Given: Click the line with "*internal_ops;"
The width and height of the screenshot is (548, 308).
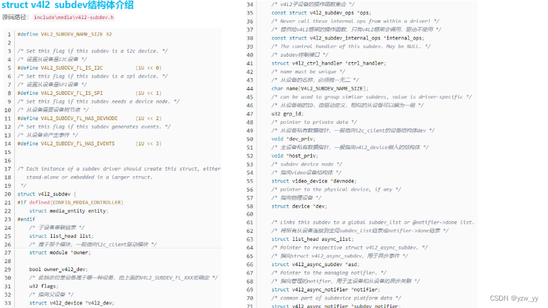Looking at the screenshot, I should (348, 38).
